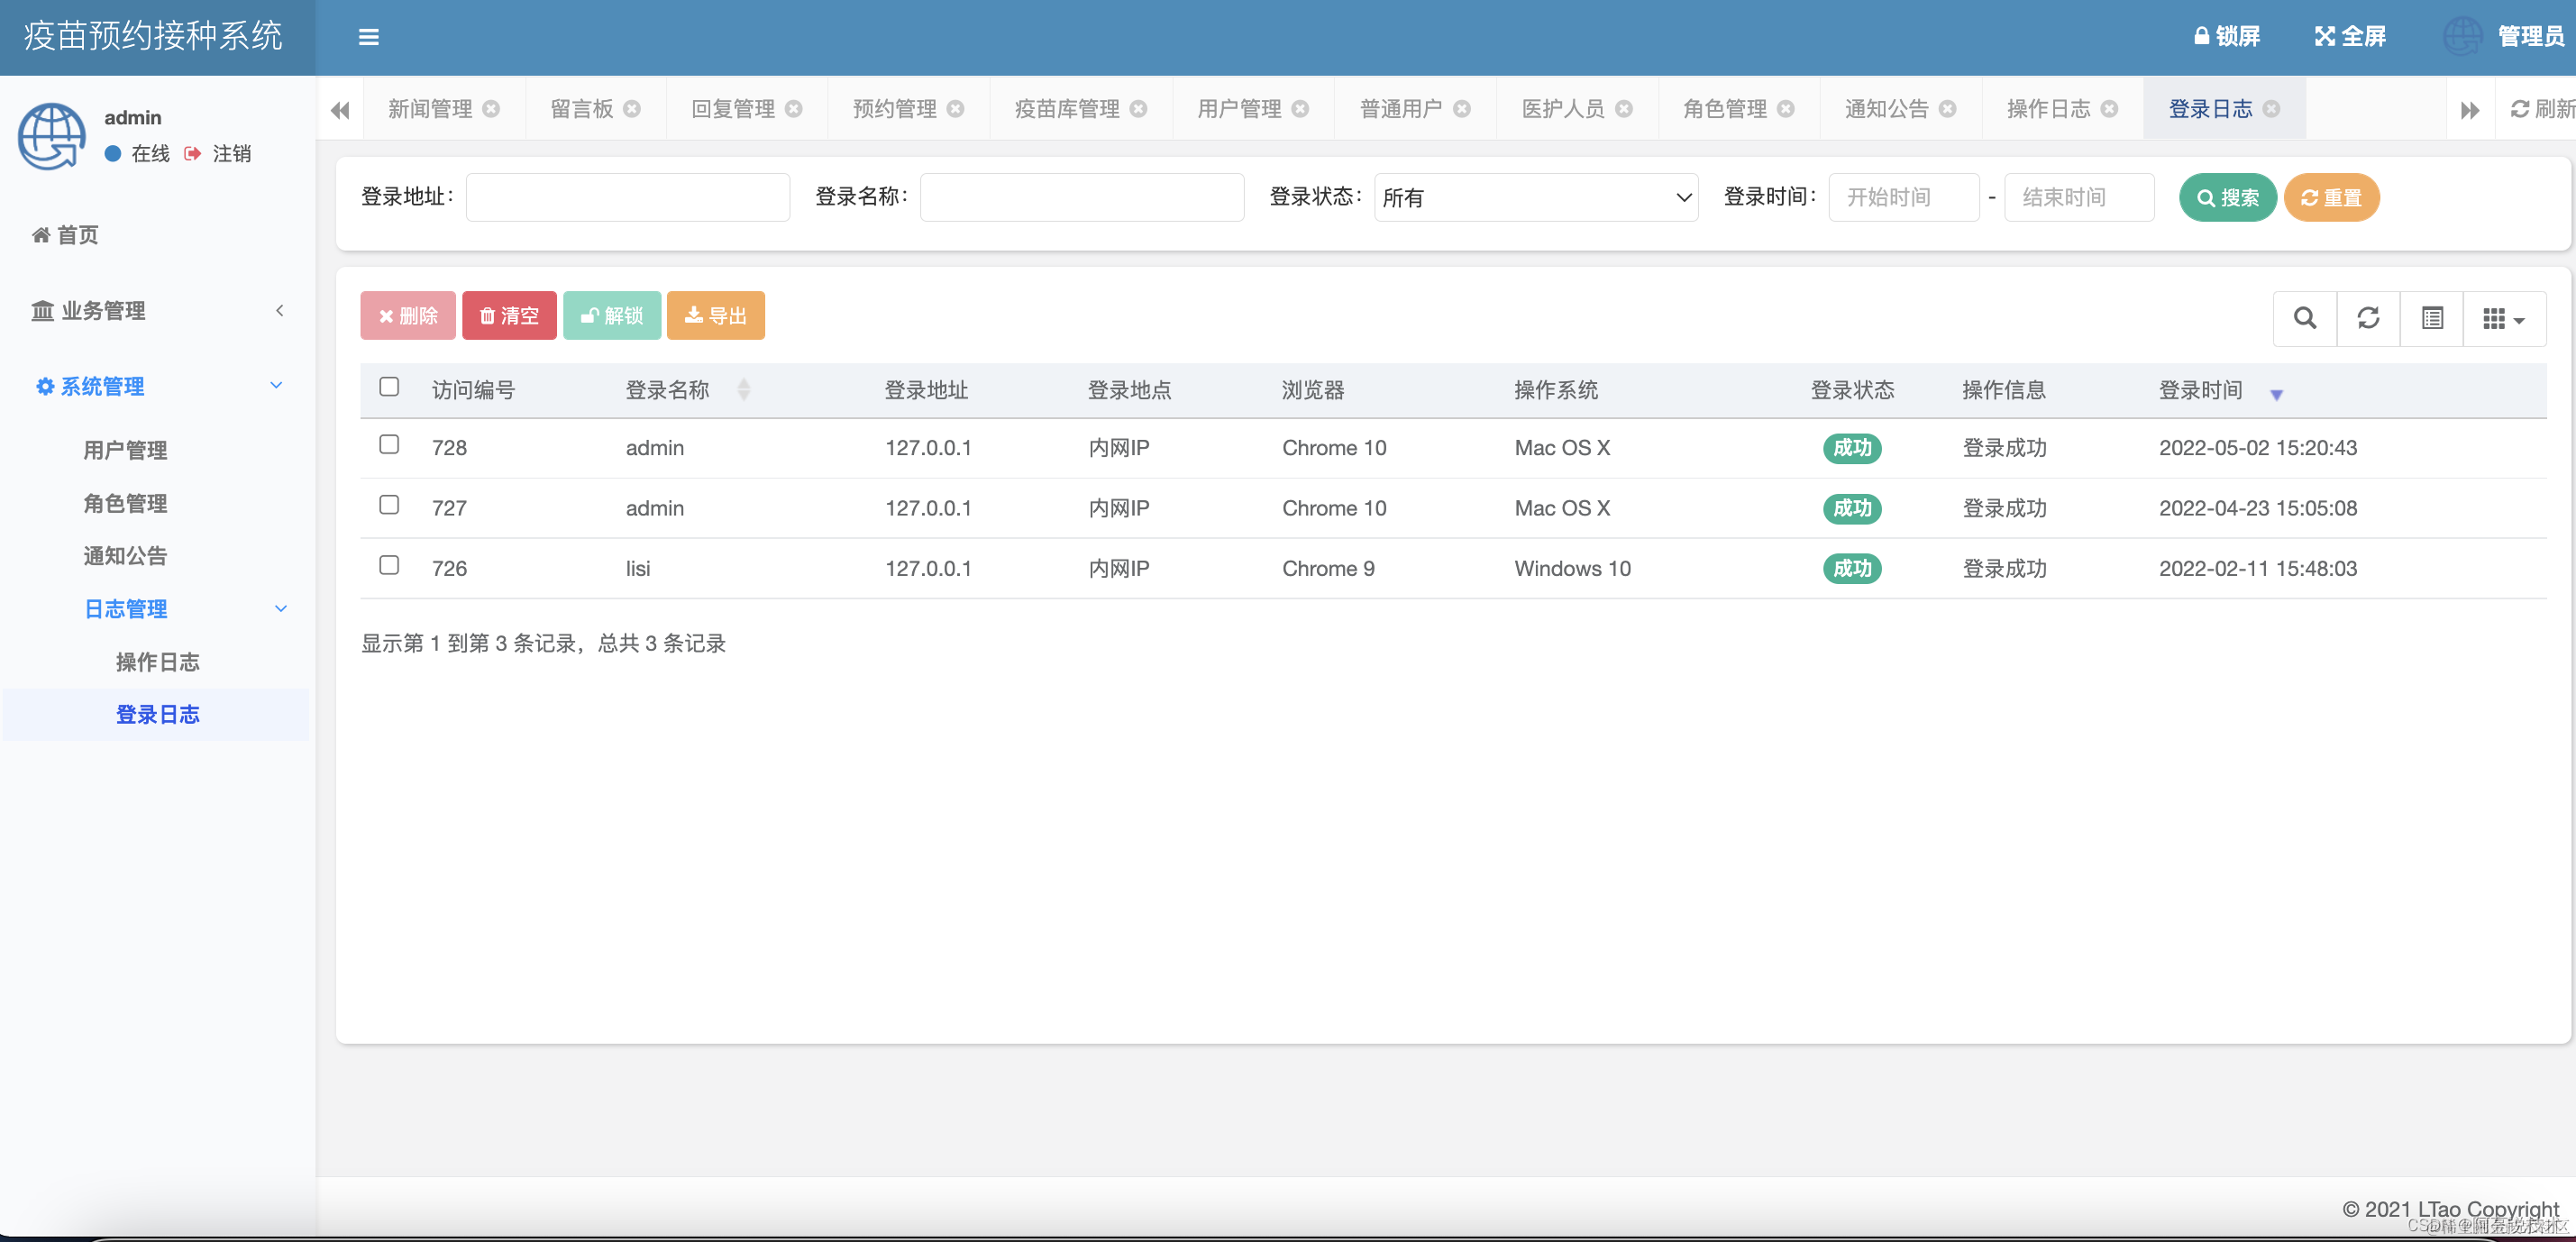Open the columns grid dropdown
Image resolution: width=2576 pixels, height=1242 pixels.
pos(2503,318)
